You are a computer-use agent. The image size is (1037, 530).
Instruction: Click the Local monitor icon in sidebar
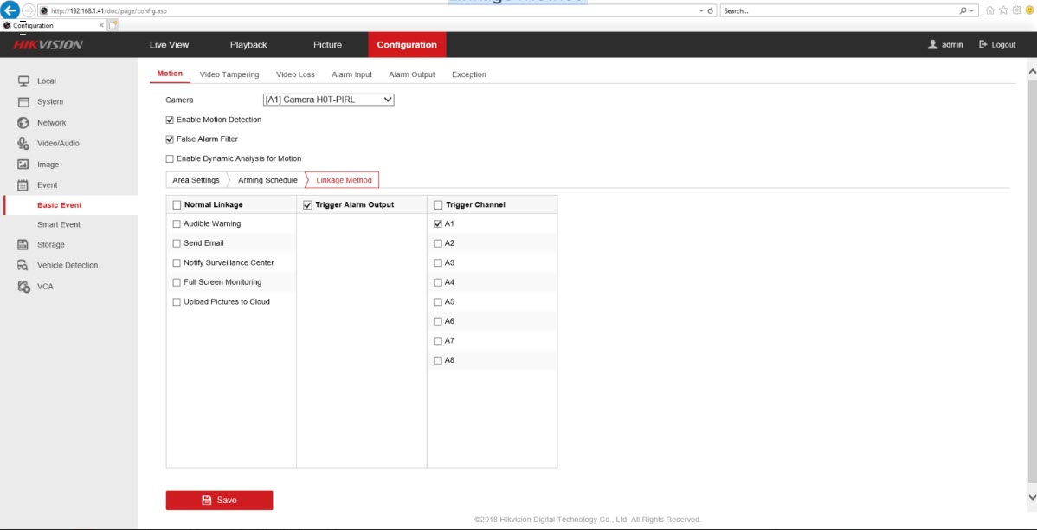coord(24,81)
